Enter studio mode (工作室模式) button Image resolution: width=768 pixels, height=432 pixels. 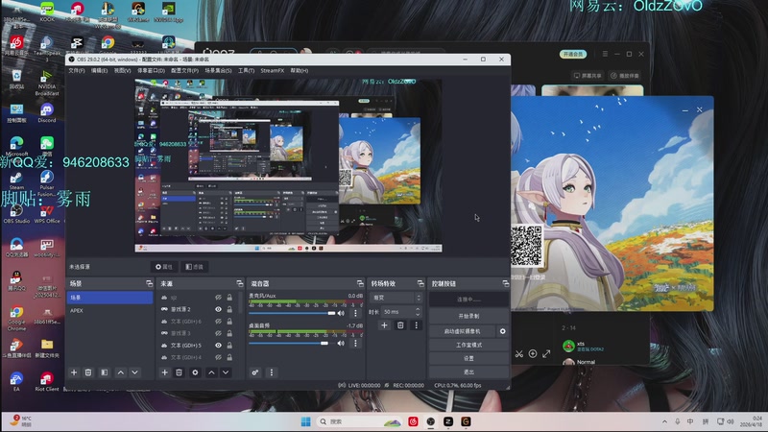coord(468,345)
